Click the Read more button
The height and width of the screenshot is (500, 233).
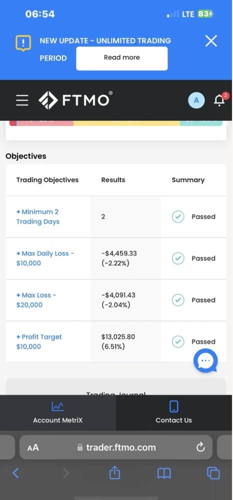[122, 58]
